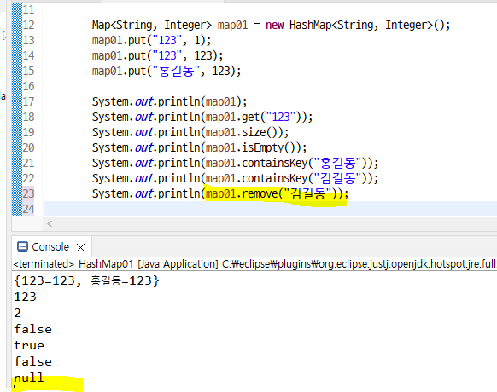Click the map01.put("123", 123) statement
The height and width of the screenshot is (392, 497).
click(157, 55)
